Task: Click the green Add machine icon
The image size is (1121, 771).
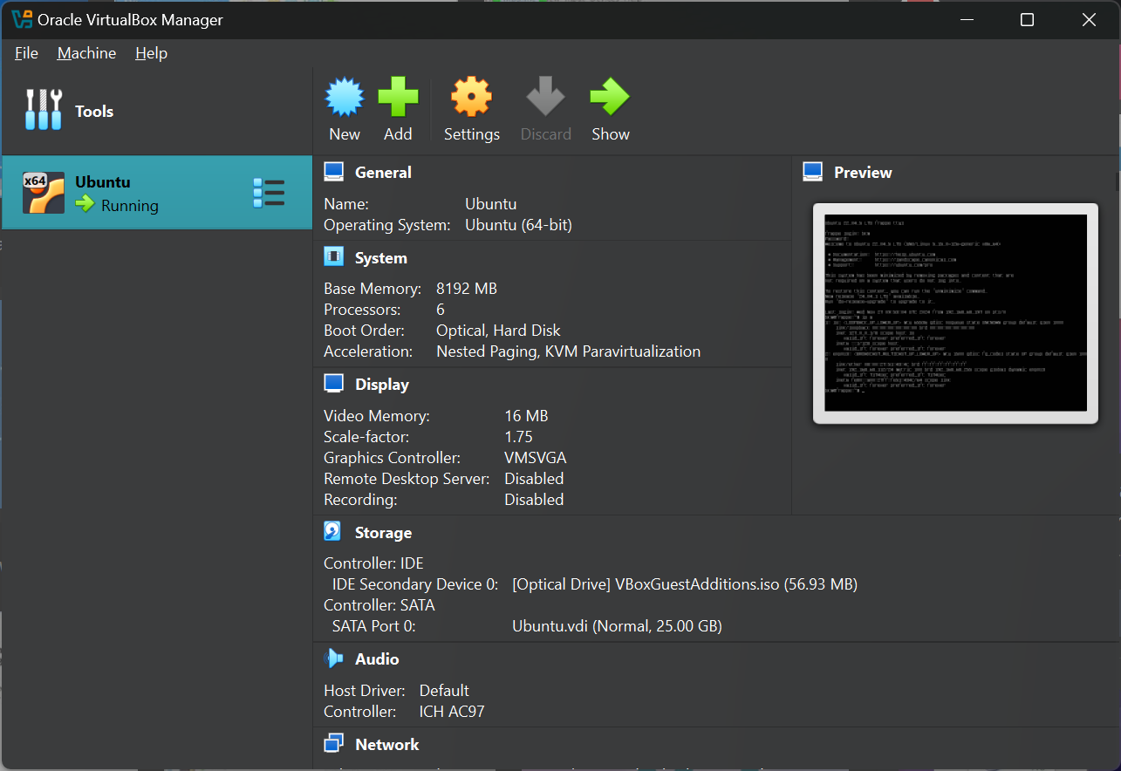Action: pyautogui.click(x=398, y=97)
